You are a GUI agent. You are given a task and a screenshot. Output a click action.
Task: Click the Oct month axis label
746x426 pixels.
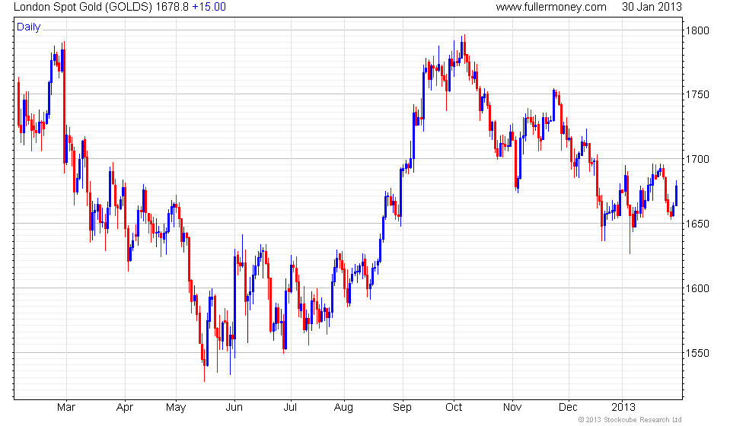click(x=454, y=408)
